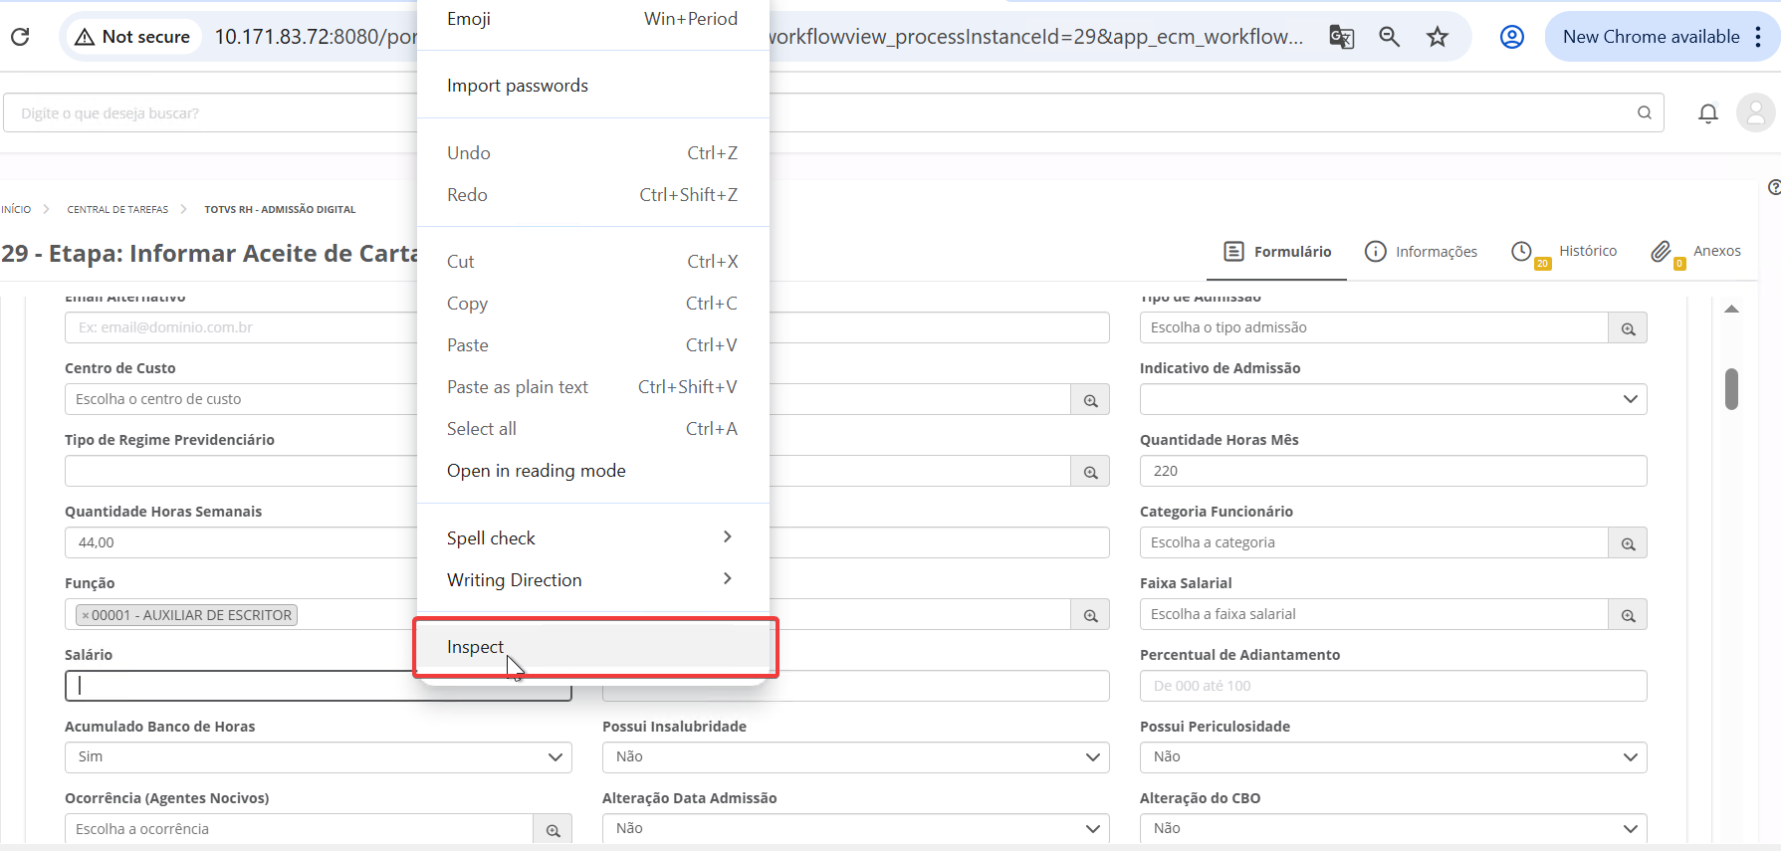This screenshot has width=1781, height=851.
Task: Choose Undo from the context menu
Action: click(592, 153)
